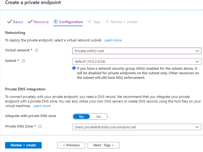The image size is (203, 152).
Task: Click the Virtual network info icon
Action: pos(37,50)
